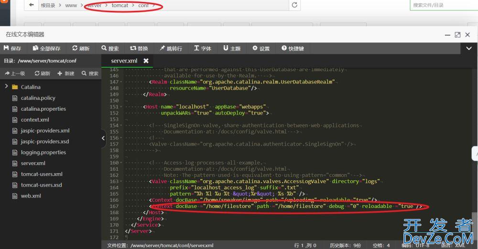Click 行 1,列 0 cursor position in status bar
478x249 pixels.
[x=305, y=245]
